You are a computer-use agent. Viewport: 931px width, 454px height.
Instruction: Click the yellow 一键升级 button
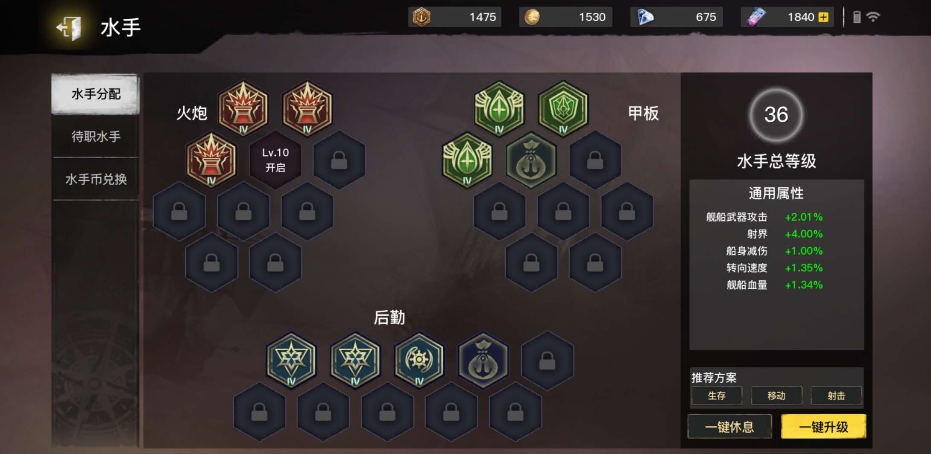[823, 427]
